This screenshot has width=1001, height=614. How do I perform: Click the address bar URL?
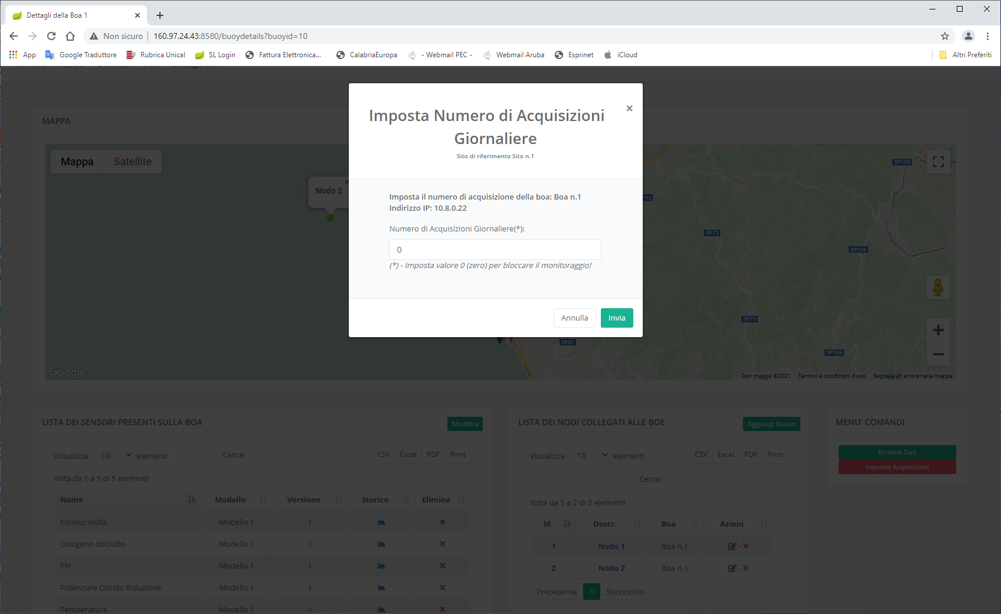pos(230,36)
